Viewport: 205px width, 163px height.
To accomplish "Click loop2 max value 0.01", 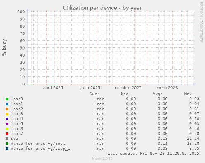I will pos(194,109).
